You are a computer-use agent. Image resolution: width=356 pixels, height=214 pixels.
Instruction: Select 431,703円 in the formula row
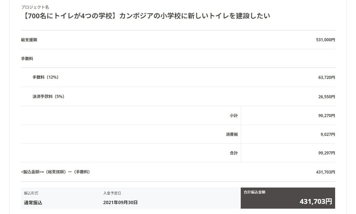click(325, 172)
